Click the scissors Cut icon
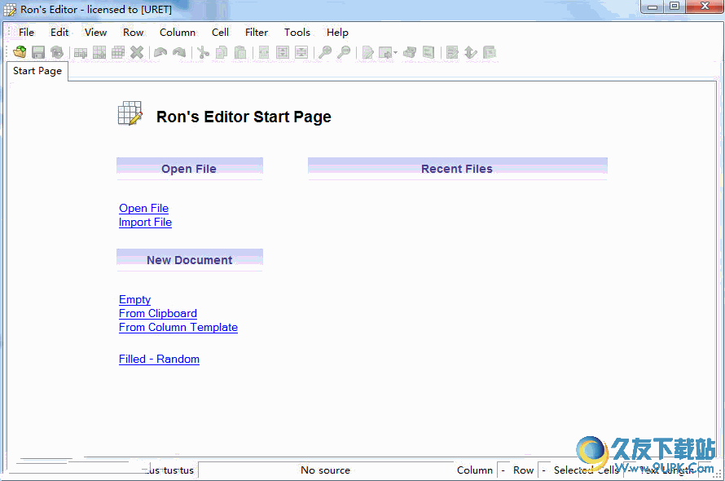This screenshot has width=725, height=481. 203,52
